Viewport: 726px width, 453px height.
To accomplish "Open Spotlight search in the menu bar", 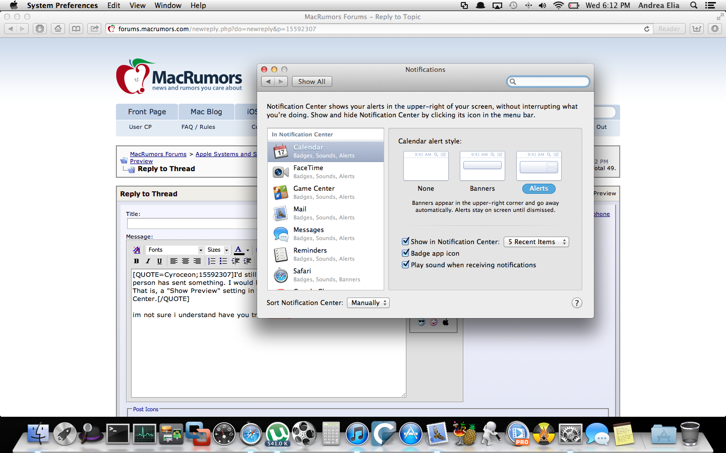I will (x=694, y=6).
